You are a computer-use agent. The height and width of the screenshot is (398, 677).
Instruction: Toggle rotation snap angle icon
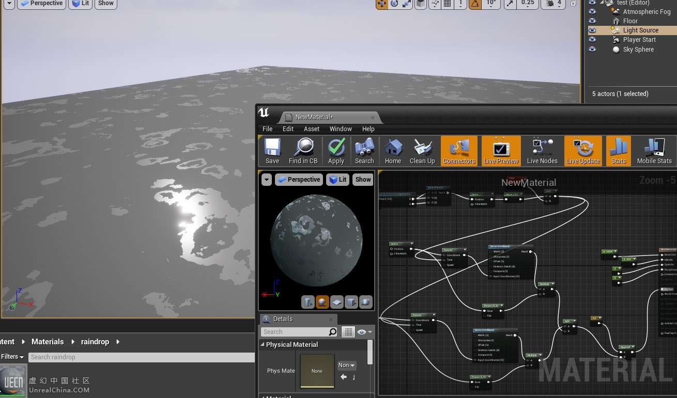475,4
